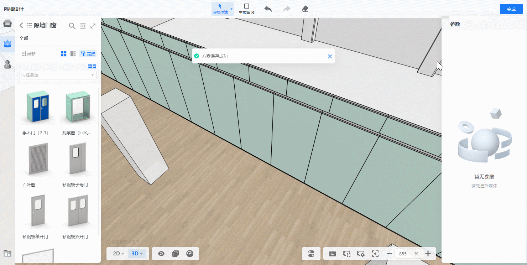Open search in 隔墙门窗 panel
Screen dimensions: 527x265
tap(72, 26)
